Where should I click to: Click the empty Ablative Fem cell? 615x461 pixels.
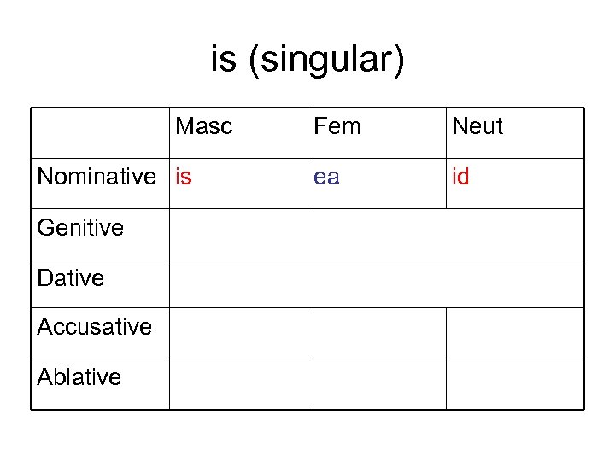click(377, 384)
